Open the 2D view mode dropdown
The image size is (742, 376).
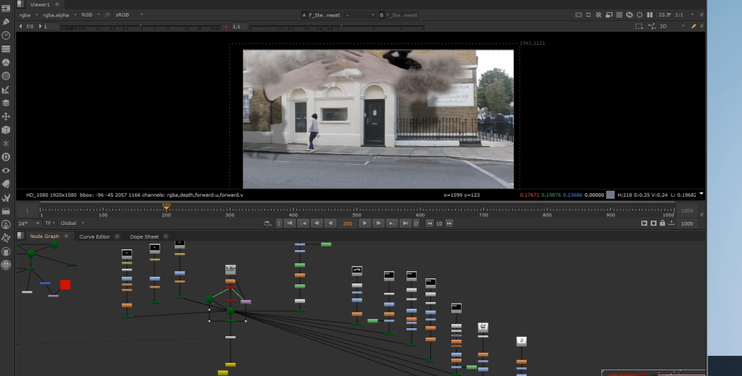click(x=671, y=26)
